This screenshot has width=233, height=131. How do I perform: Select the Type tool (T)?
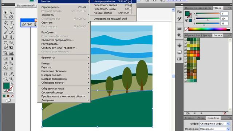coord(11,23)
